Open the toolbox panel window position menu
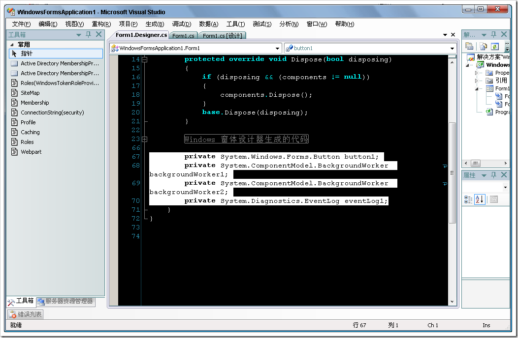The height and width of the screenshot is (338, 518). [79, 34]
